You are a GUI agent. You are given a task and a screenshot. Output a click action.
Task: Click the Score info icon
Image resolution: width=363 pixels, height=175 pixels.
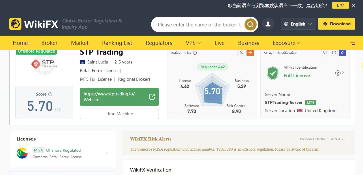[50, 94]
